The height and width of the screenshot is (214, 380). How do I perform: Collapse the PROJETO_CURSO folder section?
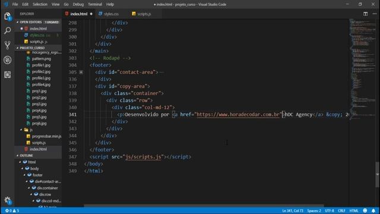tap(17, 48)
